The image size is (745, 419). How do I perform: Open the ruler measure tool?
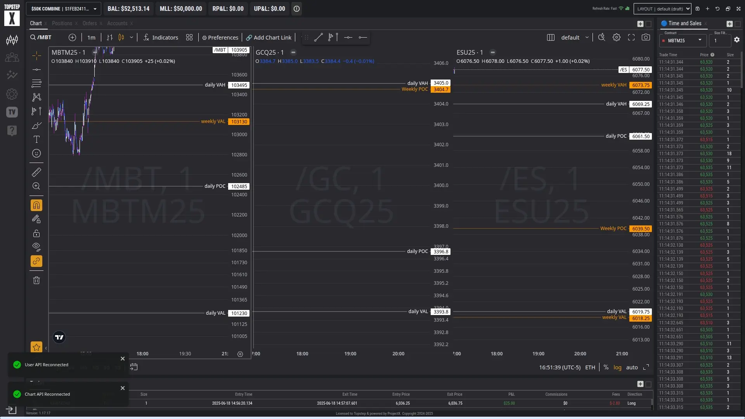(36, 172)
